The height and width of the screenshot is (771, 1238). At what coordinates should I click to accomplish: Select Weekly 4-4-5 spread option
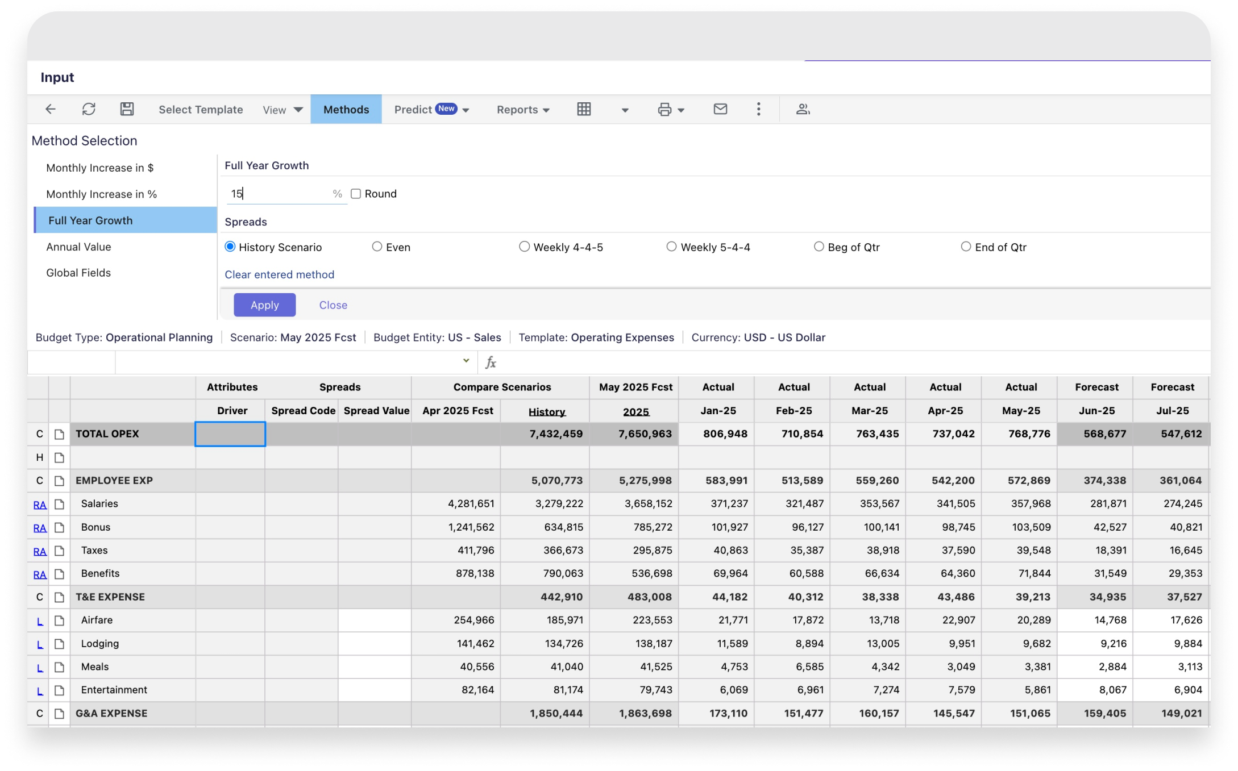(524, 247)
